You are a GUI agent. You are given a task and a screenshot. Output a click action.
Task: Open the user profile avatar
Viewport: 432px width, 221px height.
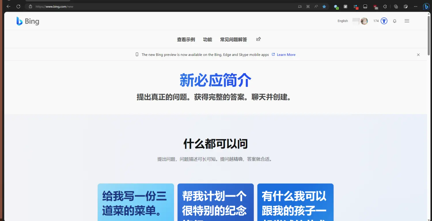click(364, 21)
